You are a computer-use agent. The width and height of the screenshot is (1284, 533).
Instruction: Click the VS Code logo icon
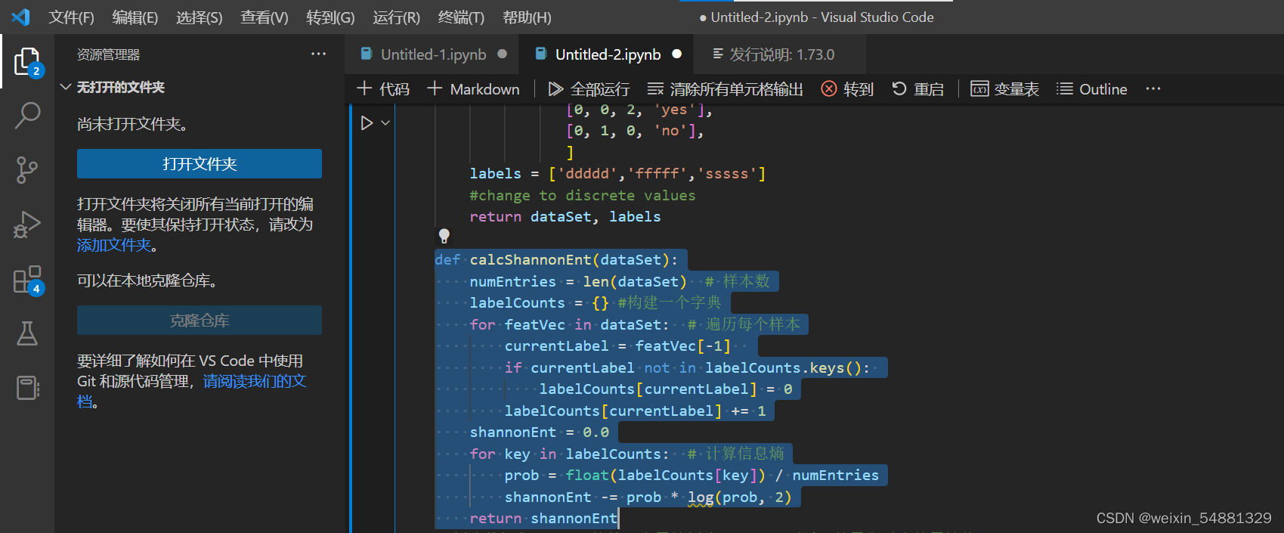(20, 17)
